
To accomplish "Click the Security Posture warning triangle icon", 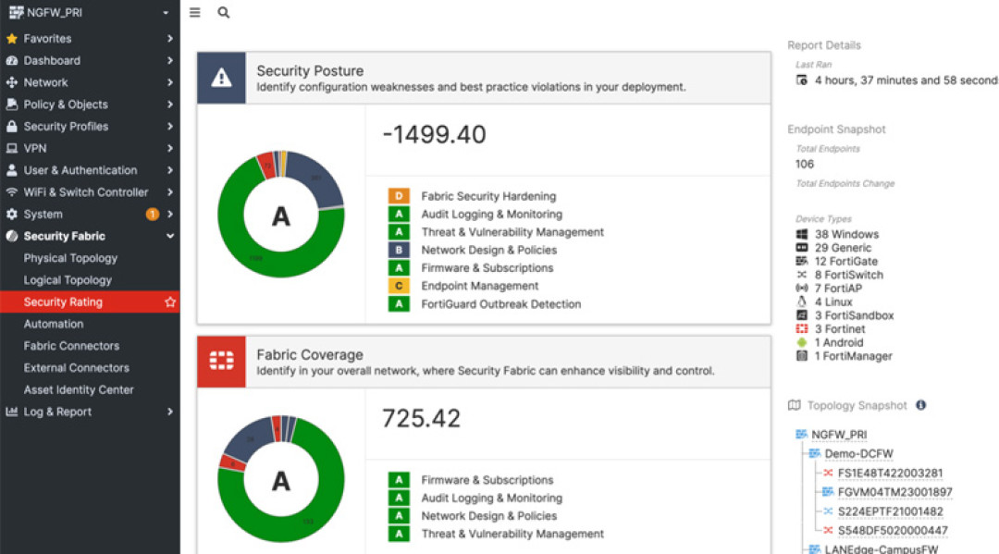I will (221, 78).
